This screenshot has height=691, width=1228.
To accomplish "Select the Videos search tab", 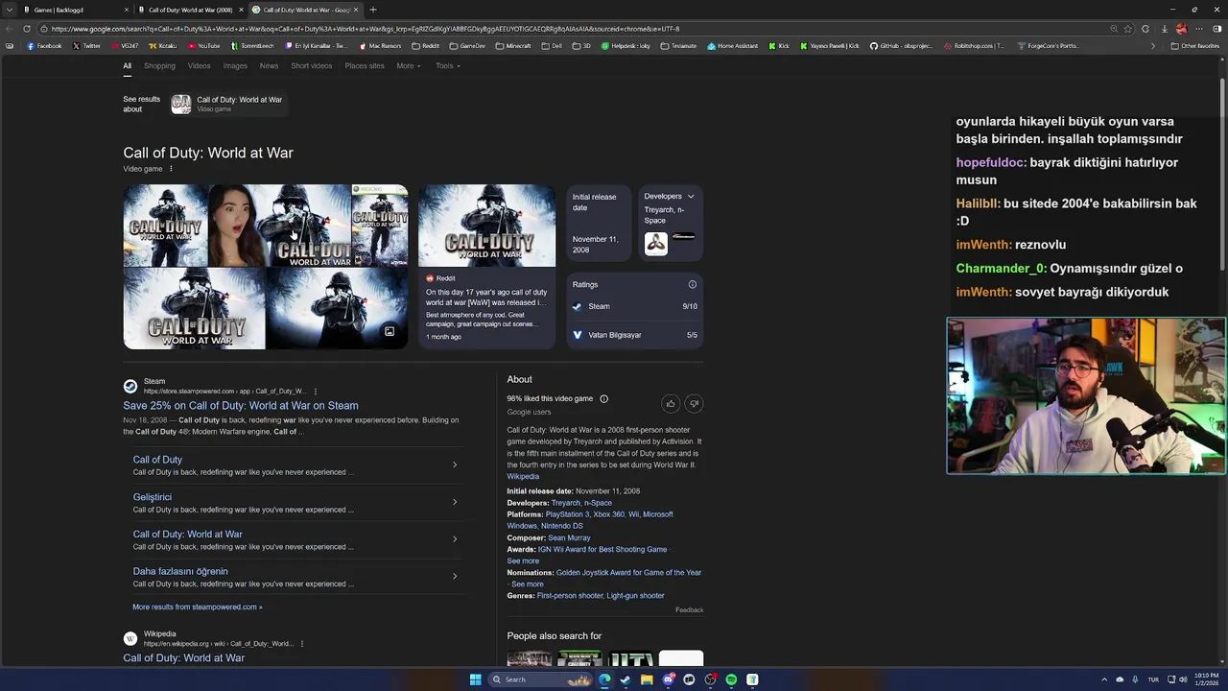I will pos(199,66).
